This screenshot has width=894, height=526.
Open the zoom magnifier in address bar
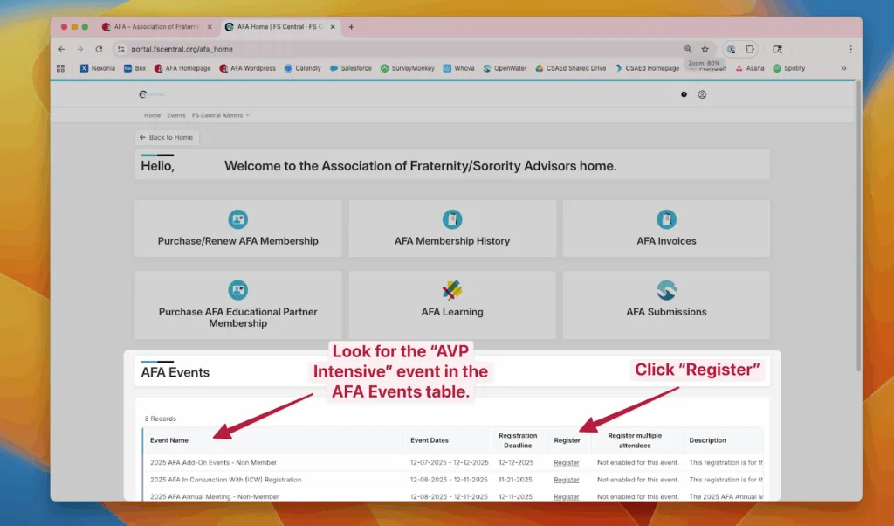coord(688,49)
